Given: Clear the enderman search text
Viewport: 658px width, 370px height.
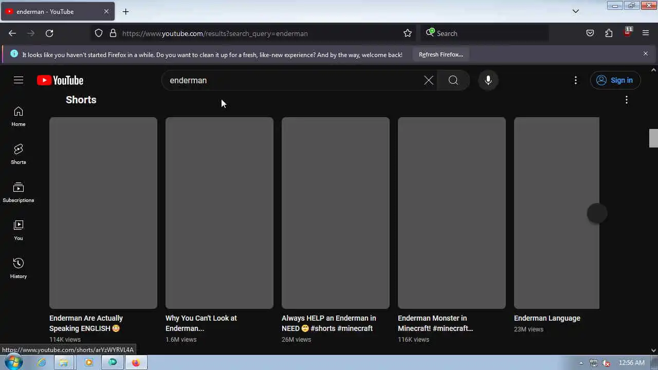Looking at the screenshot, I should (x=429, y=80).
